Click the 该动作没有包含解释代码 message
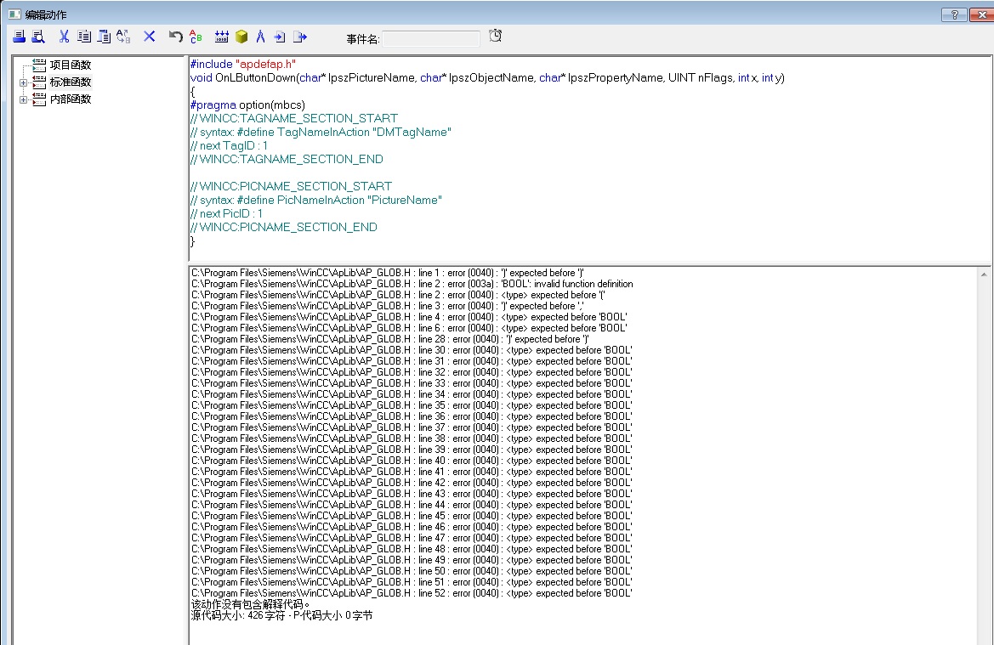 pyautogui.click(x=251, y=604)
